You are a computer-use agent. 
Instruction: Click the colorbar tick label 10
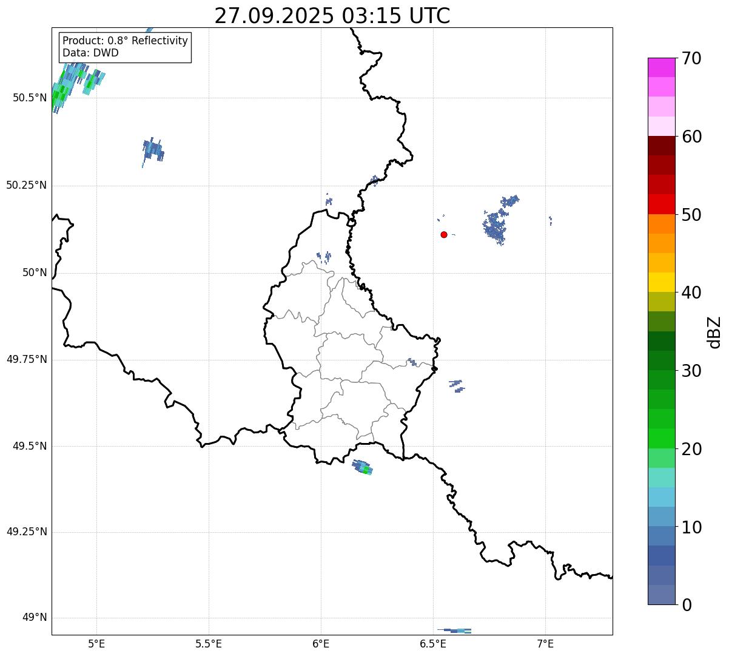[x=691, y=527]
